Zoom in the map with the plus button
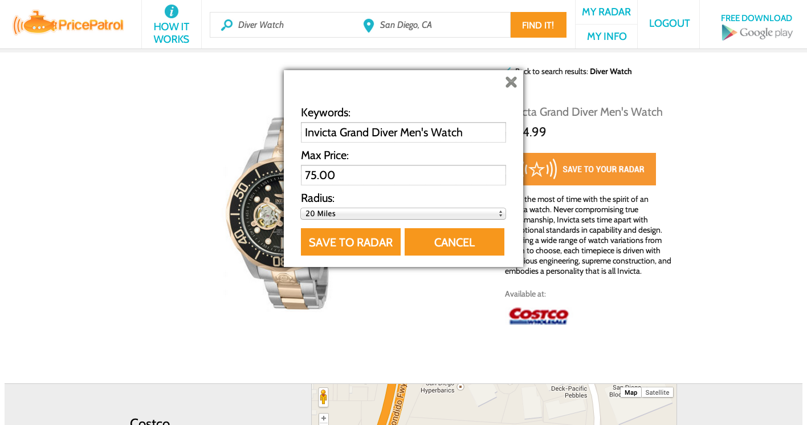This screenshot has width=807, height=425. click(x=324, y=419)
